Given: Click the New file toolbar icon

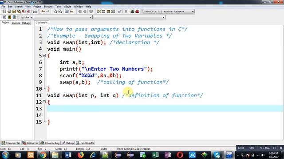Looking at the screenshot, I should coord(4,11).
